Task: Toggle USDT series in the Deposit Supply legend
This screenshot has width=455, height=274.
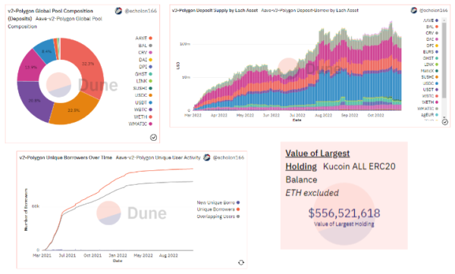Action: [x=430, y=89]
